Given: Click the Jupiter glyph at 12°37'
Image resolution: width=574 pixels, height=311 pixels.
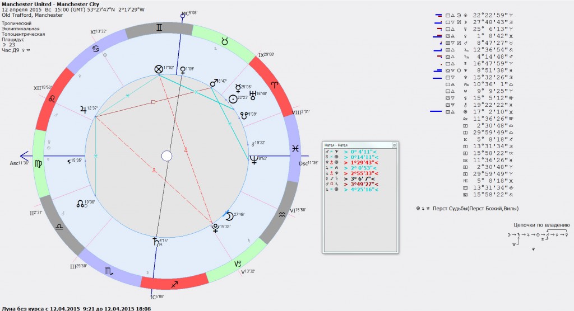Looking at the screenshot, I should [x=84, y=109].
